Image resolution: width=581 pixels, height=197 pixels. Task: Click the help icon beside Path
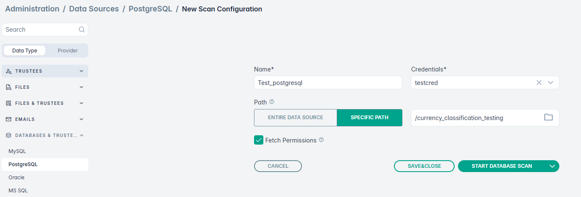(272, 102)
